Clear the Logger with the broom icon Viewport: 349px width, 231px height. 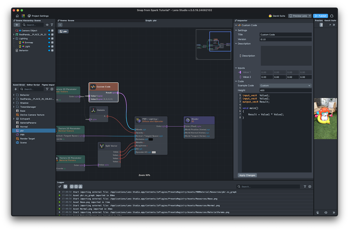point(60,186)
